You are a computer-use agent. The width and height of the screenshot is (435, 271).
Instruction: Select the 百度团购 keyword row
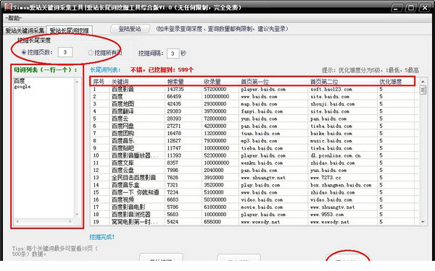pos(123,133)
